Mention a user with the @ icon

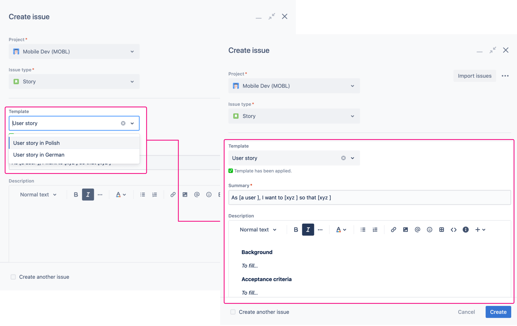[x=417, y=230]
